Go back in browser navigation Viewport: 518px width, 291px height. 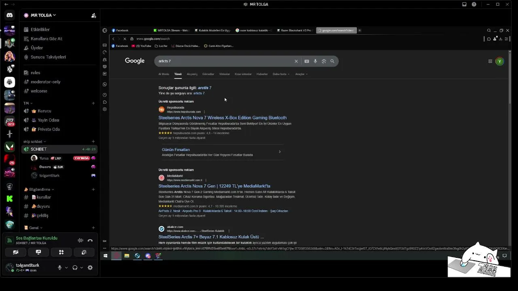(x=113, y=39)
